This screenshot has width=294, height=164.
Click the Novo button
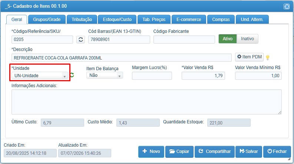151,151
